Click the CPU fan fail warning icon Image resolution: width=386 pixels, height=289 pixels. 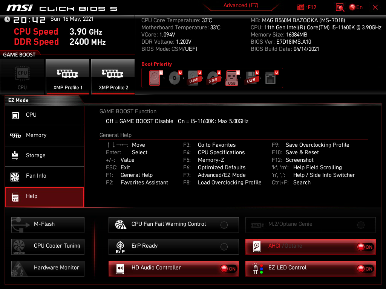click(121, 225)
